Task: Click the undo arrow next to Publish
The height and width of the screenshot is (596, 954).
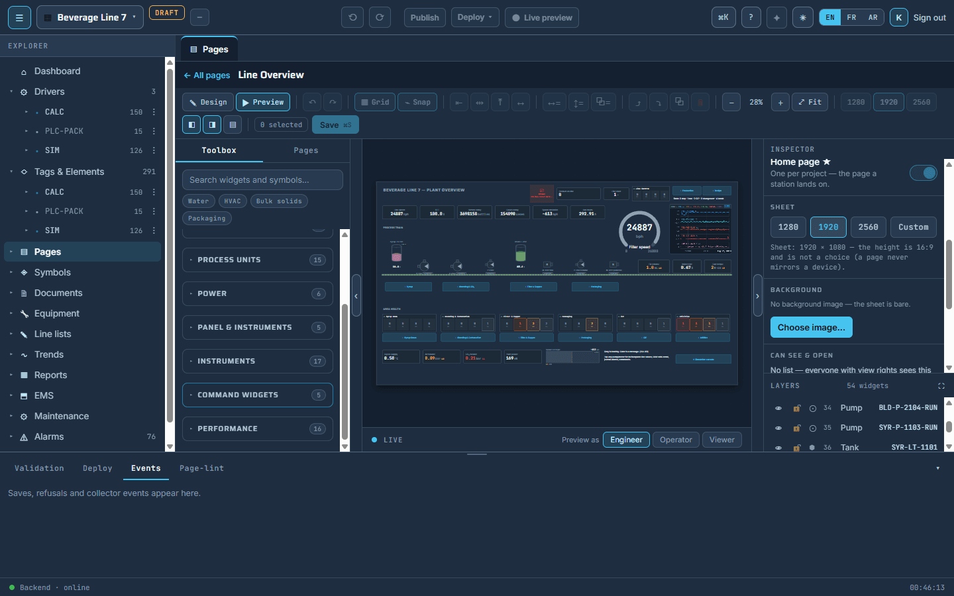Action: point(352,18)
